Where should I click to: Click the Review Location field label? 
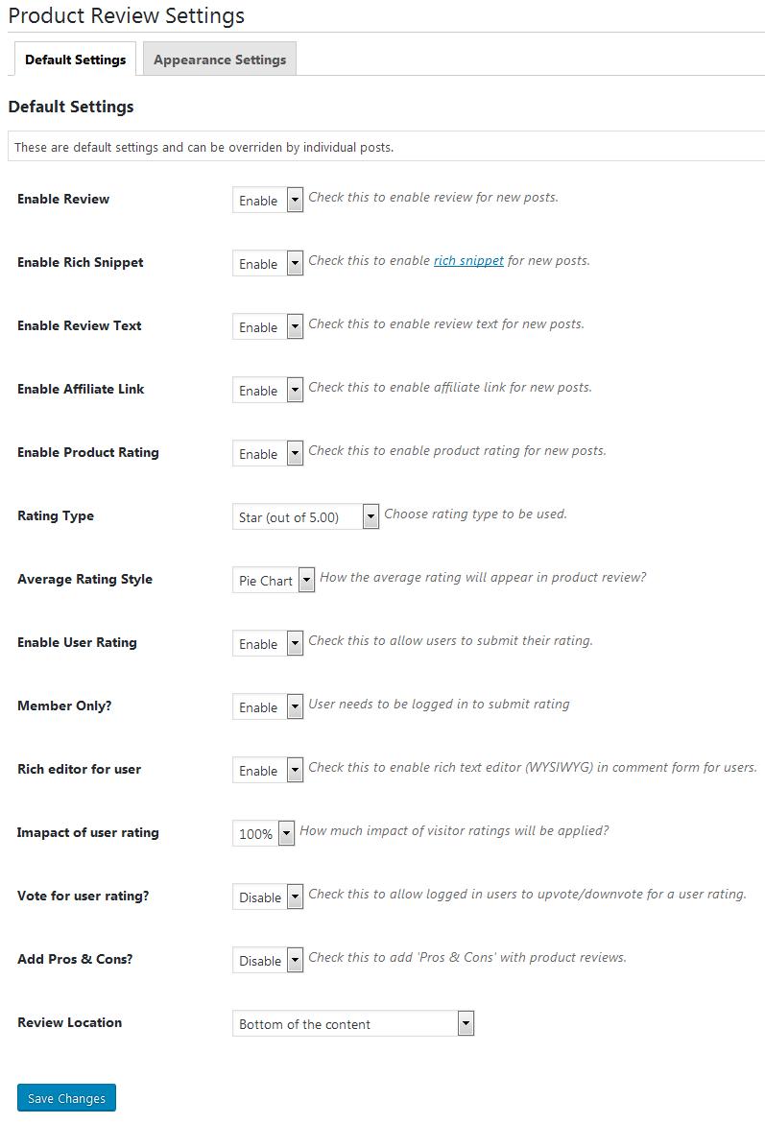[x=70, y=1022]
